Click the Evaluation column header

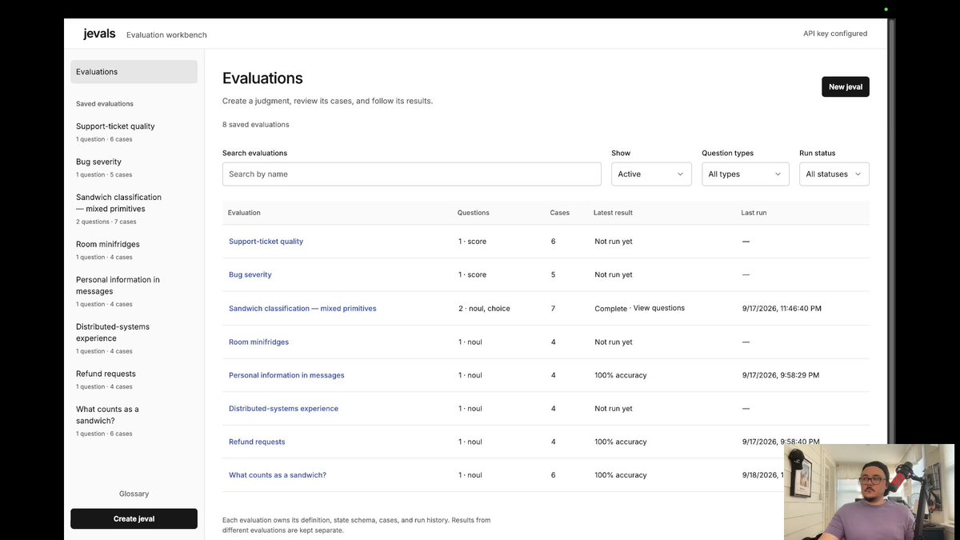(244, 213)
